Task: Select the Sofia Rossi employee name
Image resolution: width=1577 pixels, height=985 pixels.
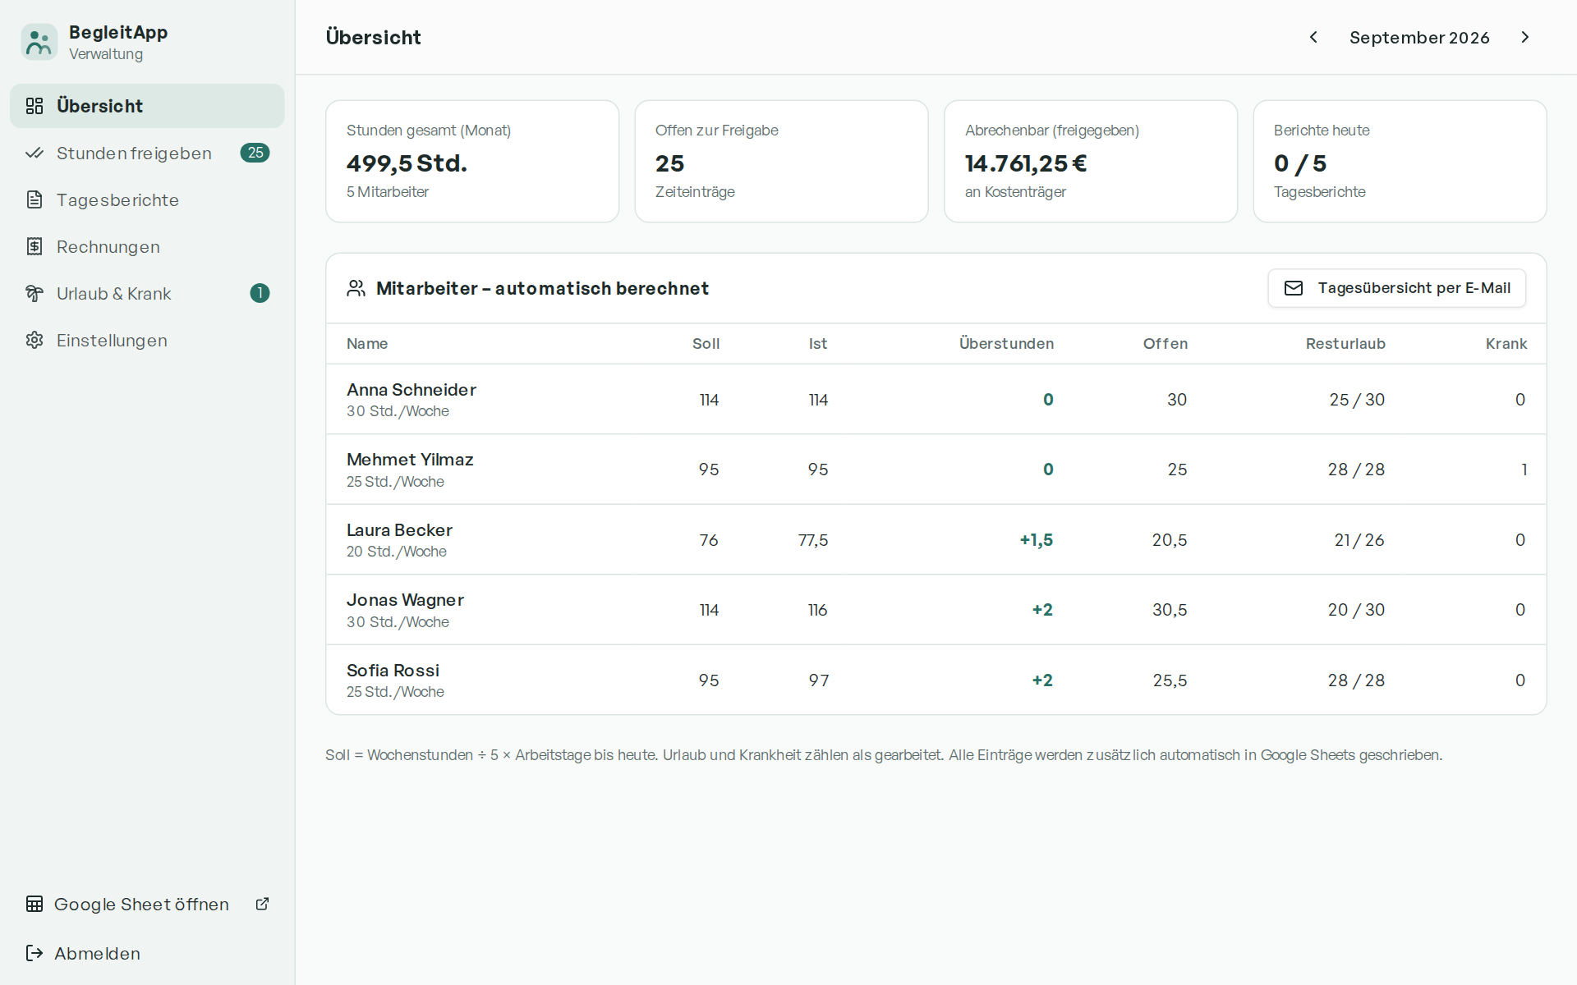Action: click(393, 671)
